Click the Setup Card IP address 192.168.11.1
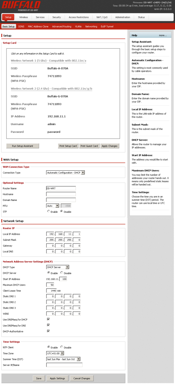 coord(57,117)
